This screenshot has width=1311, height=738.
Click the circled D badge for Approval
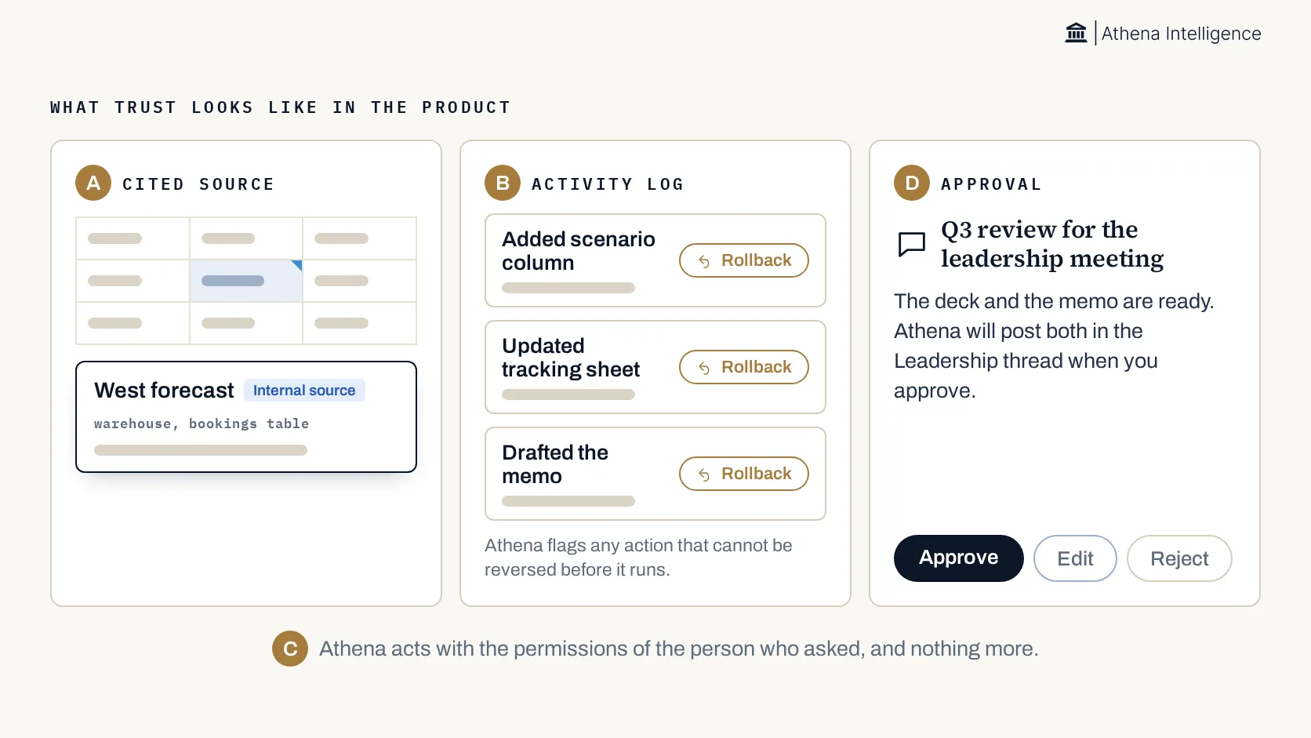pos(912,183)
